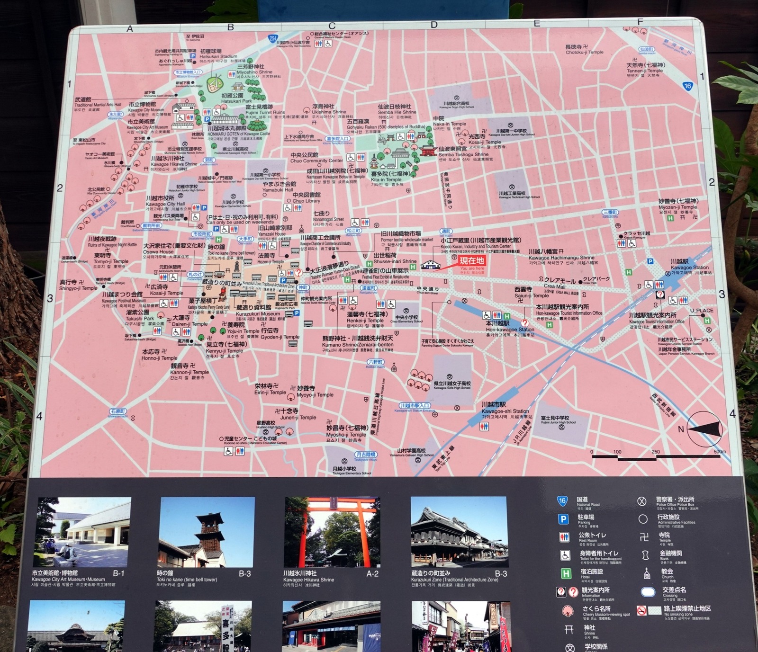Select the parking icon next to Hatsukari Stadium
The width and height of the screenshot is (758, 652).
point(193,56)
